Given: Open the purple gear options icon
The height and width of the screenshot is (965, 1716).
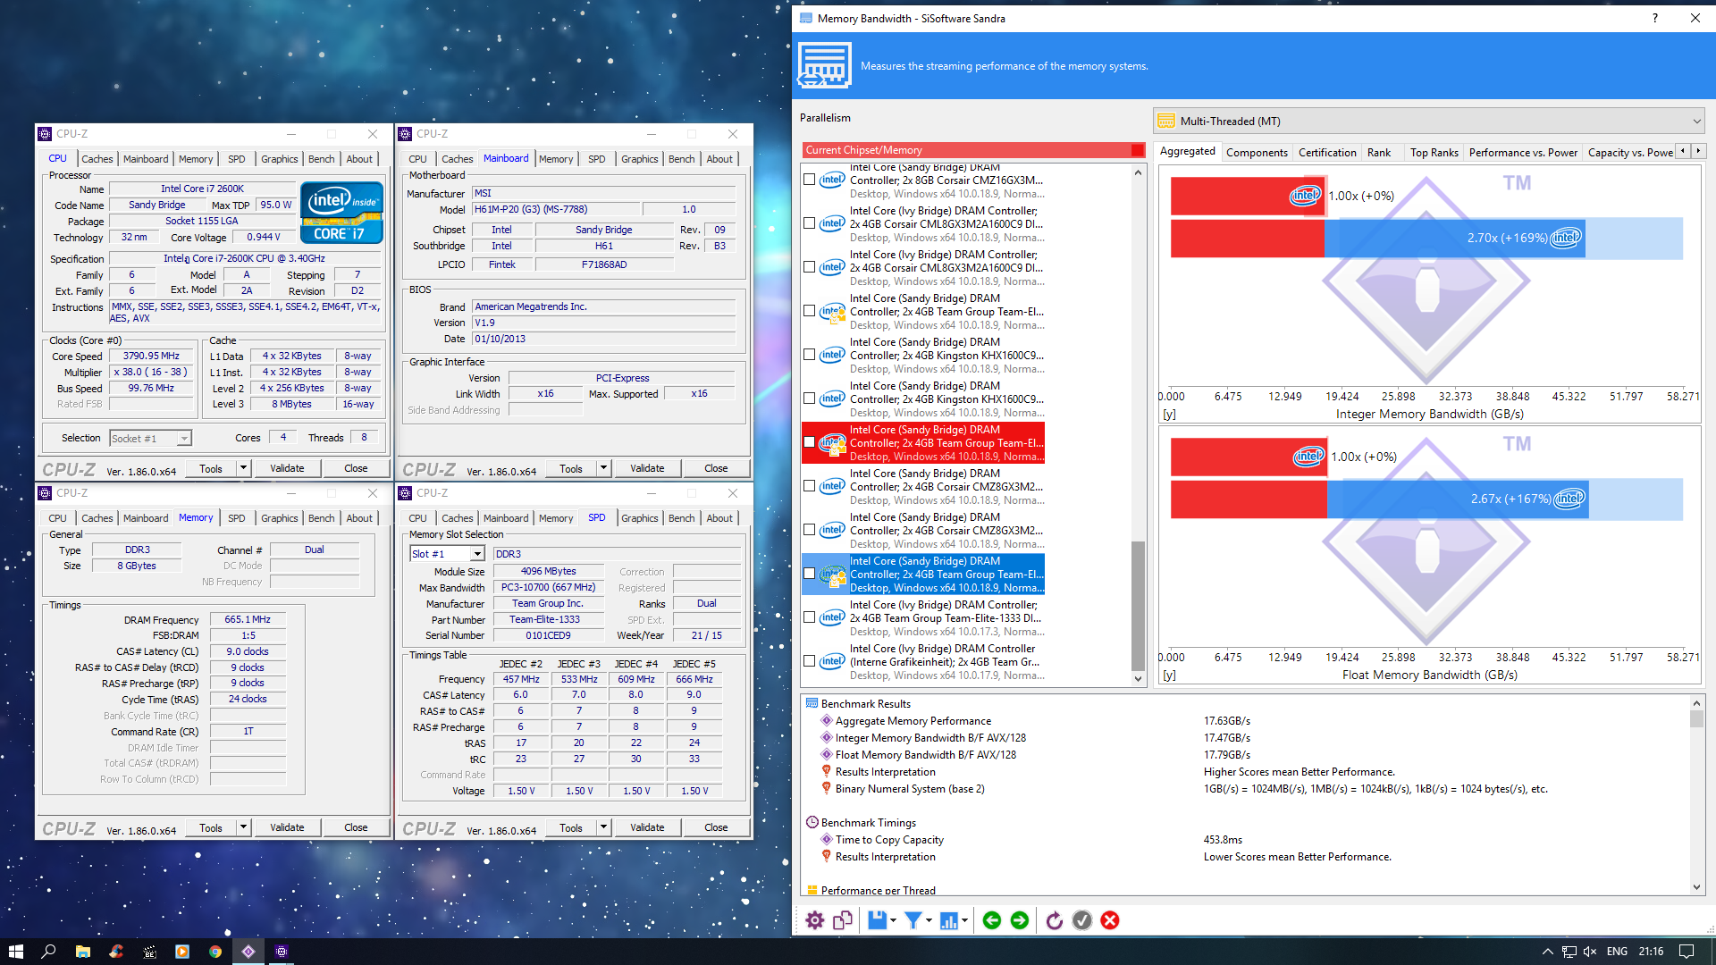Looking at the screenshot, I should pyautogui.click(x=814, y=920).
